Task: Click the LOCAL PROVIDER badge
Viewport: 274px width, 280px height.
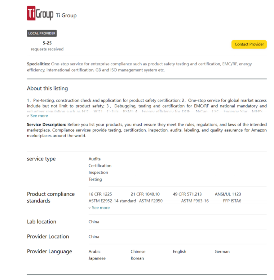Action: coord(42,33)
